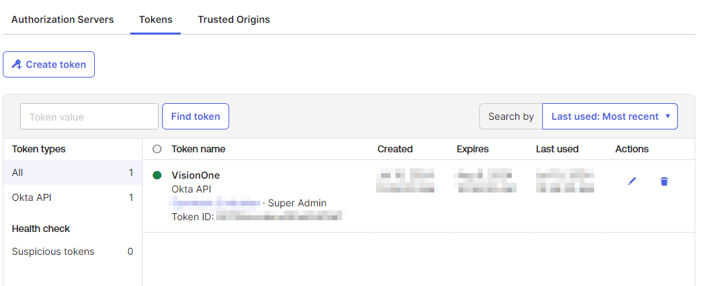The height and width of the screenshot is (286, 705).
Task: Click the Token name column header
Action: tap(198, 149)
